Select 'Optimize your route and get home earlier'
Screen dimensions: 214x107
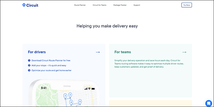point(51,71)
